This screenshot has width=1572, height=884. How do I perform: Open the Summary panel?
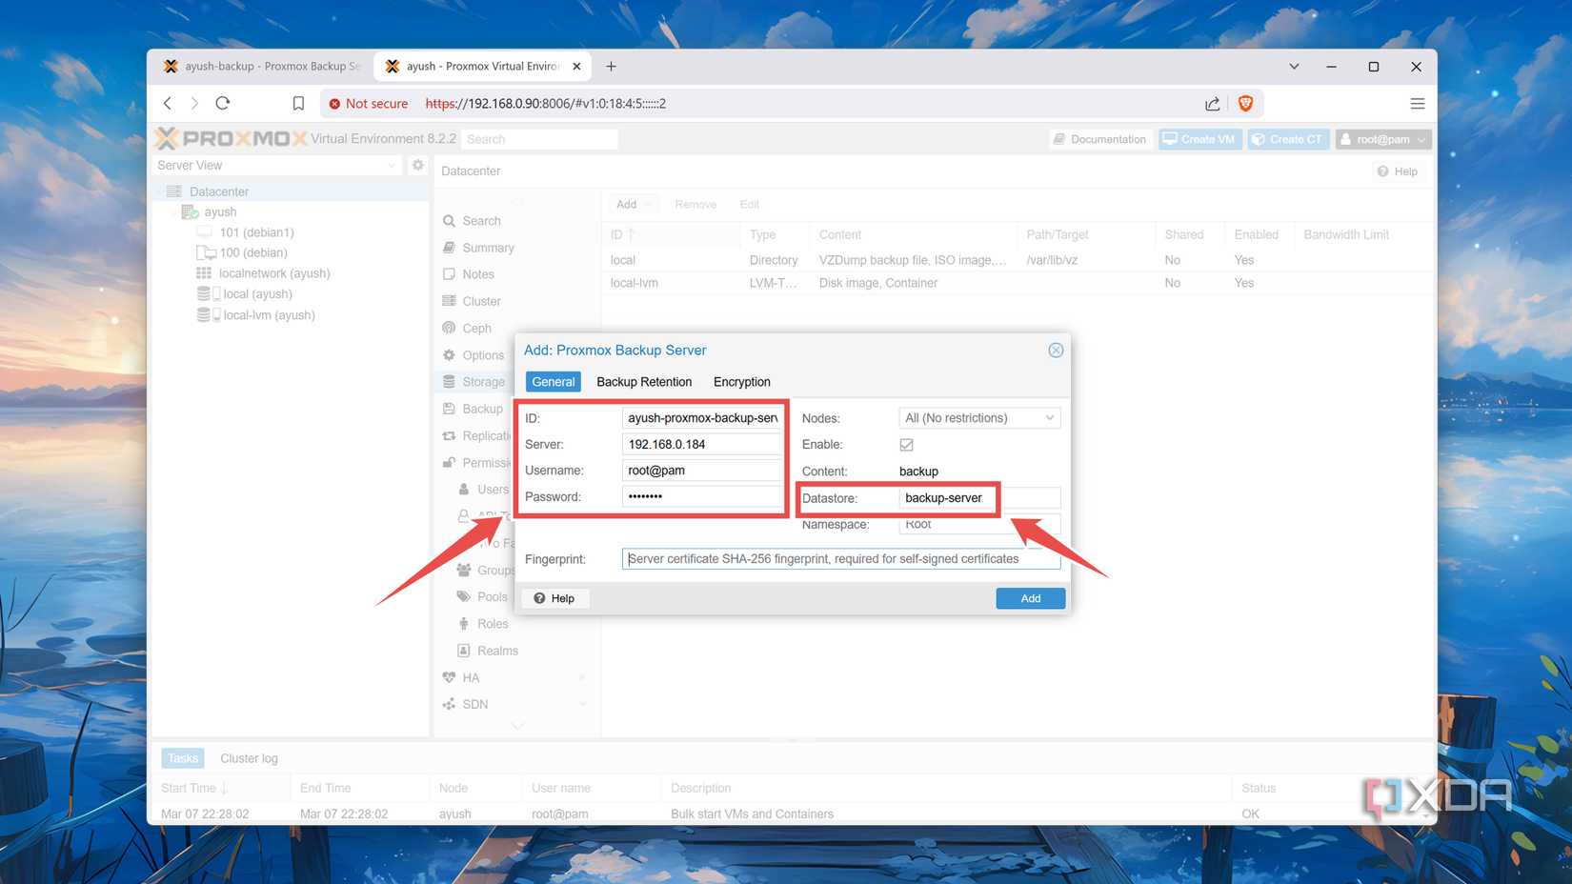click(x=488, y=247)
